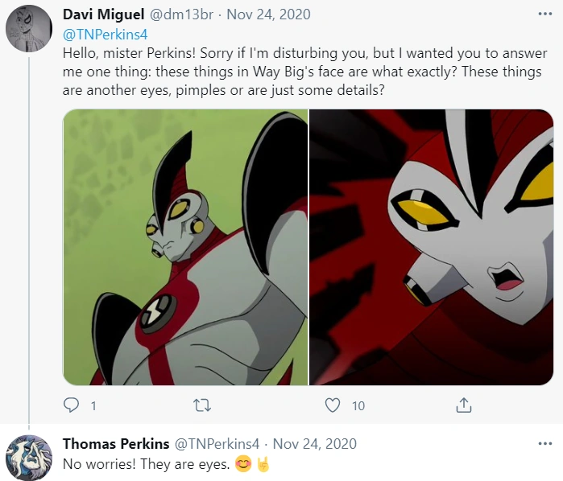Screen dimensions: 563x481
Task: Open the left Way Big image
Action: (x=185, y=247)
